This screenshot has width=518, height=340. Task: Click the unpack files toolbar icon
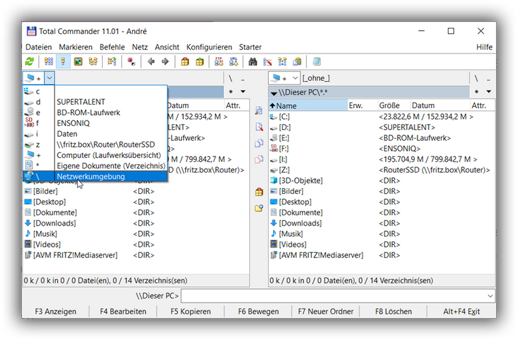tap(200, 61)
